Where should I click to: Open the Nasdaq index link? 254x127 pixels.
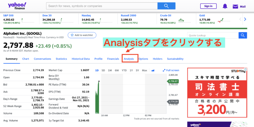pos(86,16)
